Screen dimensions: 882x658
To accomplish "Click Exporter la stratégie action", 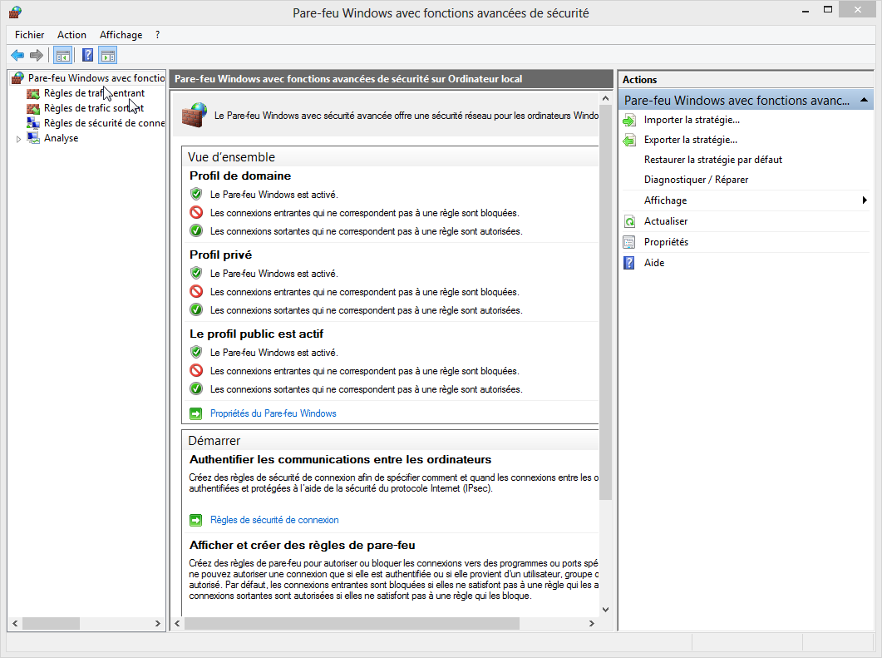I will tap(690, 140).
